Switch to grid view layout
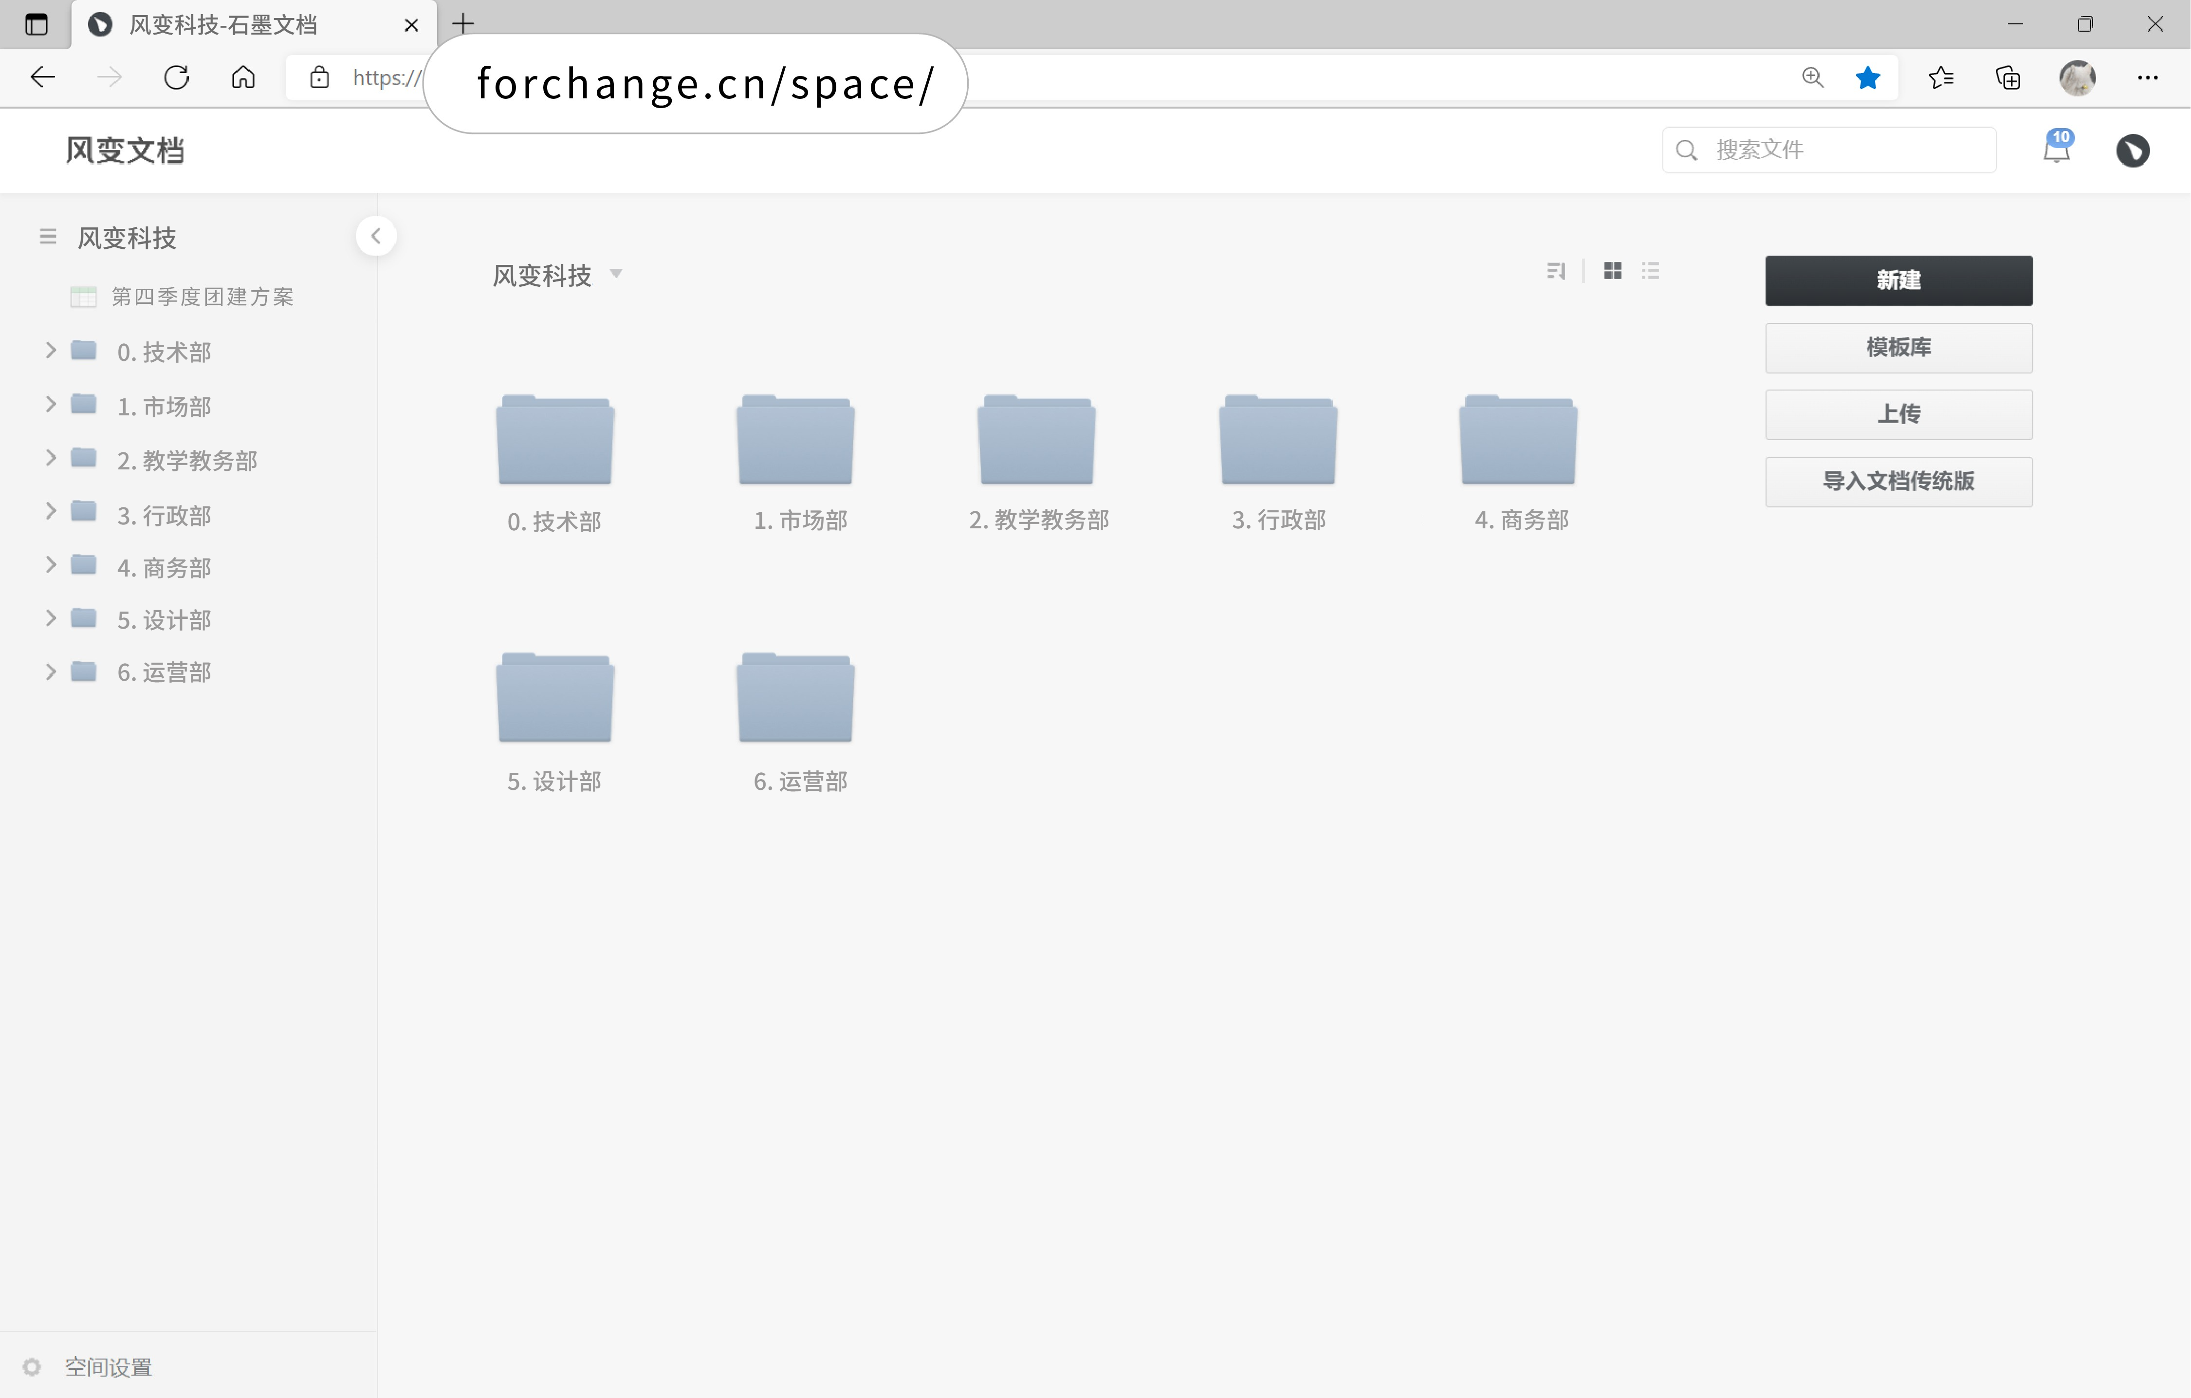Viewport: 2191px width, 1398px height. (x=1612, y=271)
